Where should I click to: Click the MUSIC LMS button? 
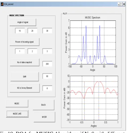17,114
